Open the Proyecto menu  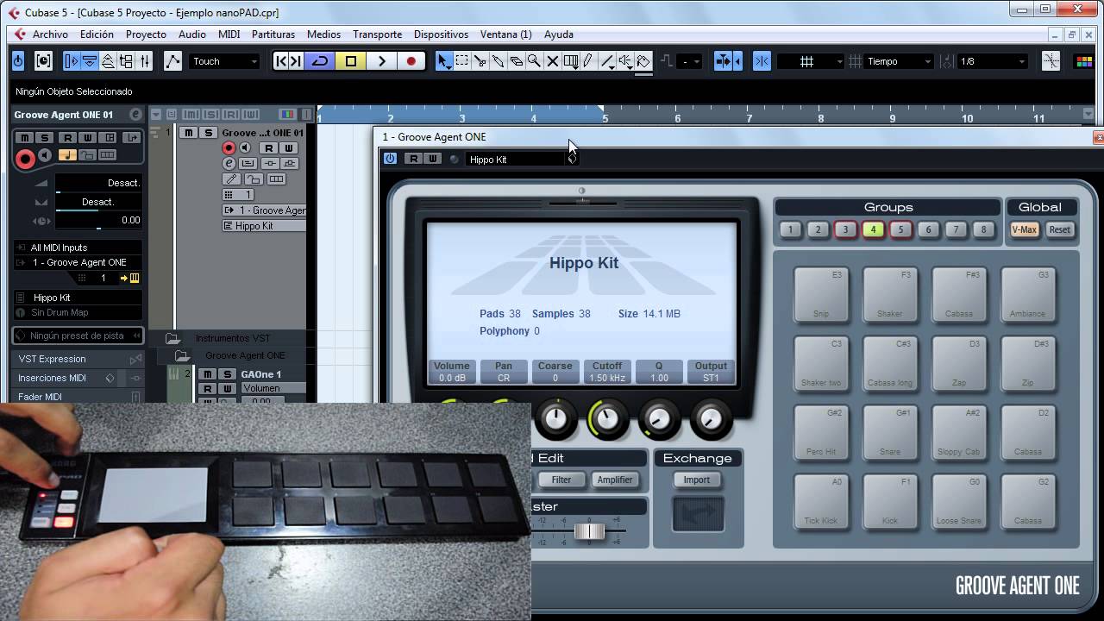(x=146, y=34)
